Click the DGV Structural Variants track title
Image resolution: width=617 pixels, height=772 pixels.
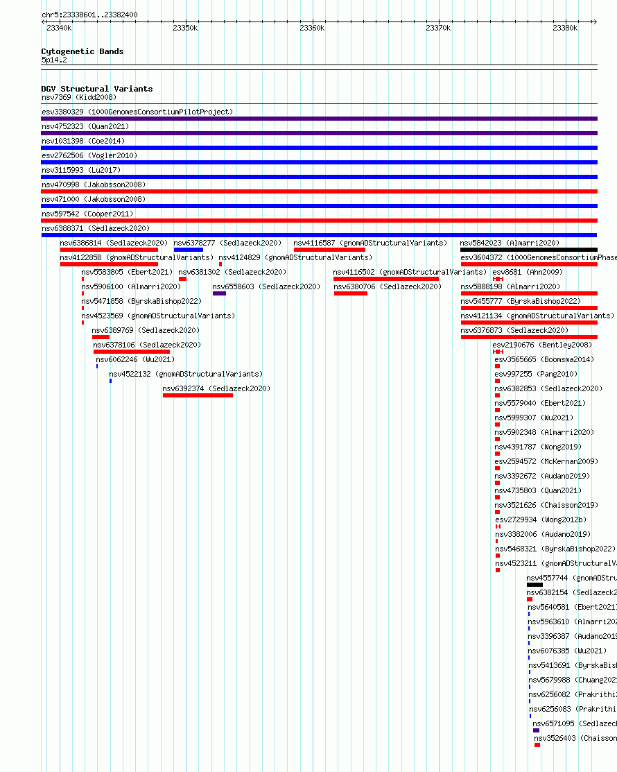point(97,89)
